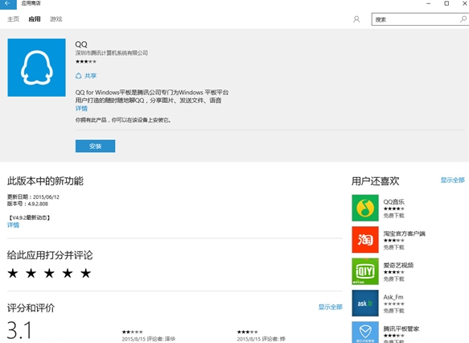Open 详情 link under app description
Viewport: 469px width, 343px height.
point(81,109)
